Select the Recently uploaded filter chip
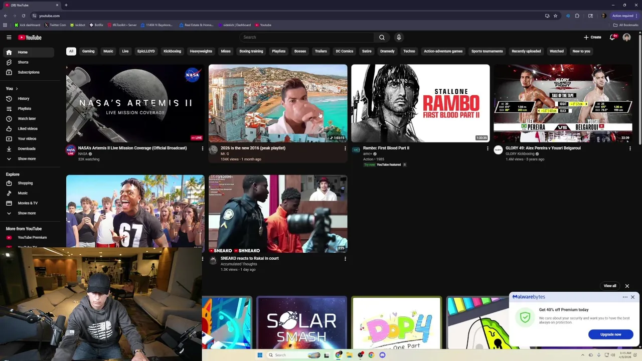 (526, 51)
